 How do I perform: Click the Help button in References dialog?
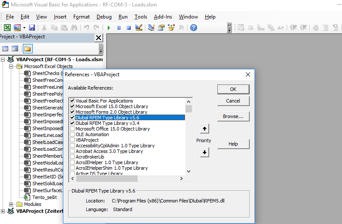(233, 144)
